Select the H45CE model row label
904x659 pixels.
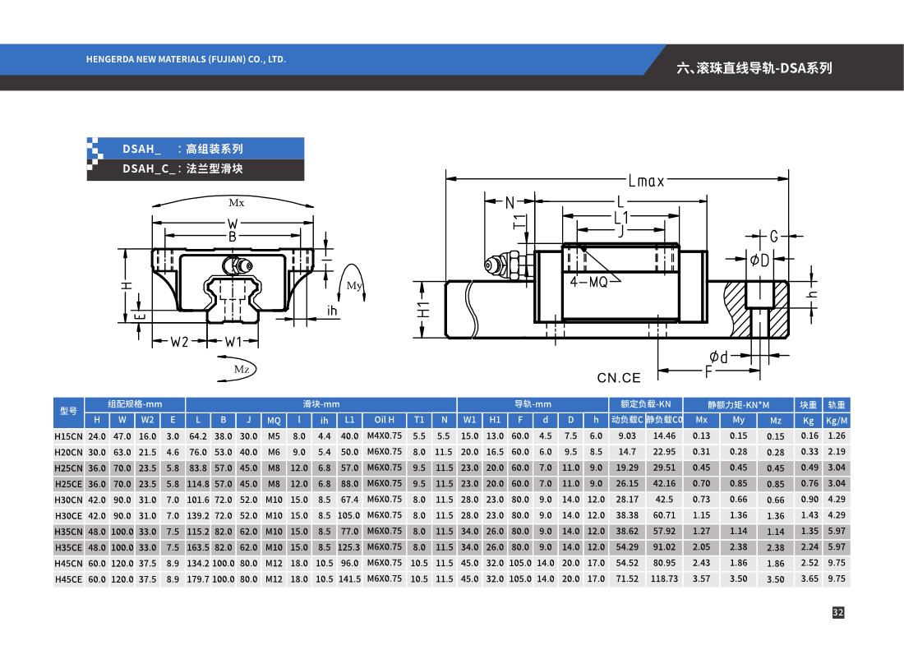point(69,578)
